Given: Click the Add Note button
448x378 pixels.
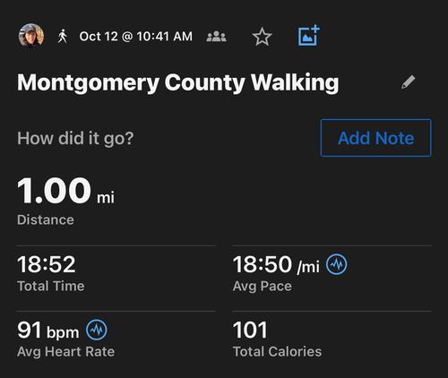Looking at the screenshot, I should (x=376, y=138).
